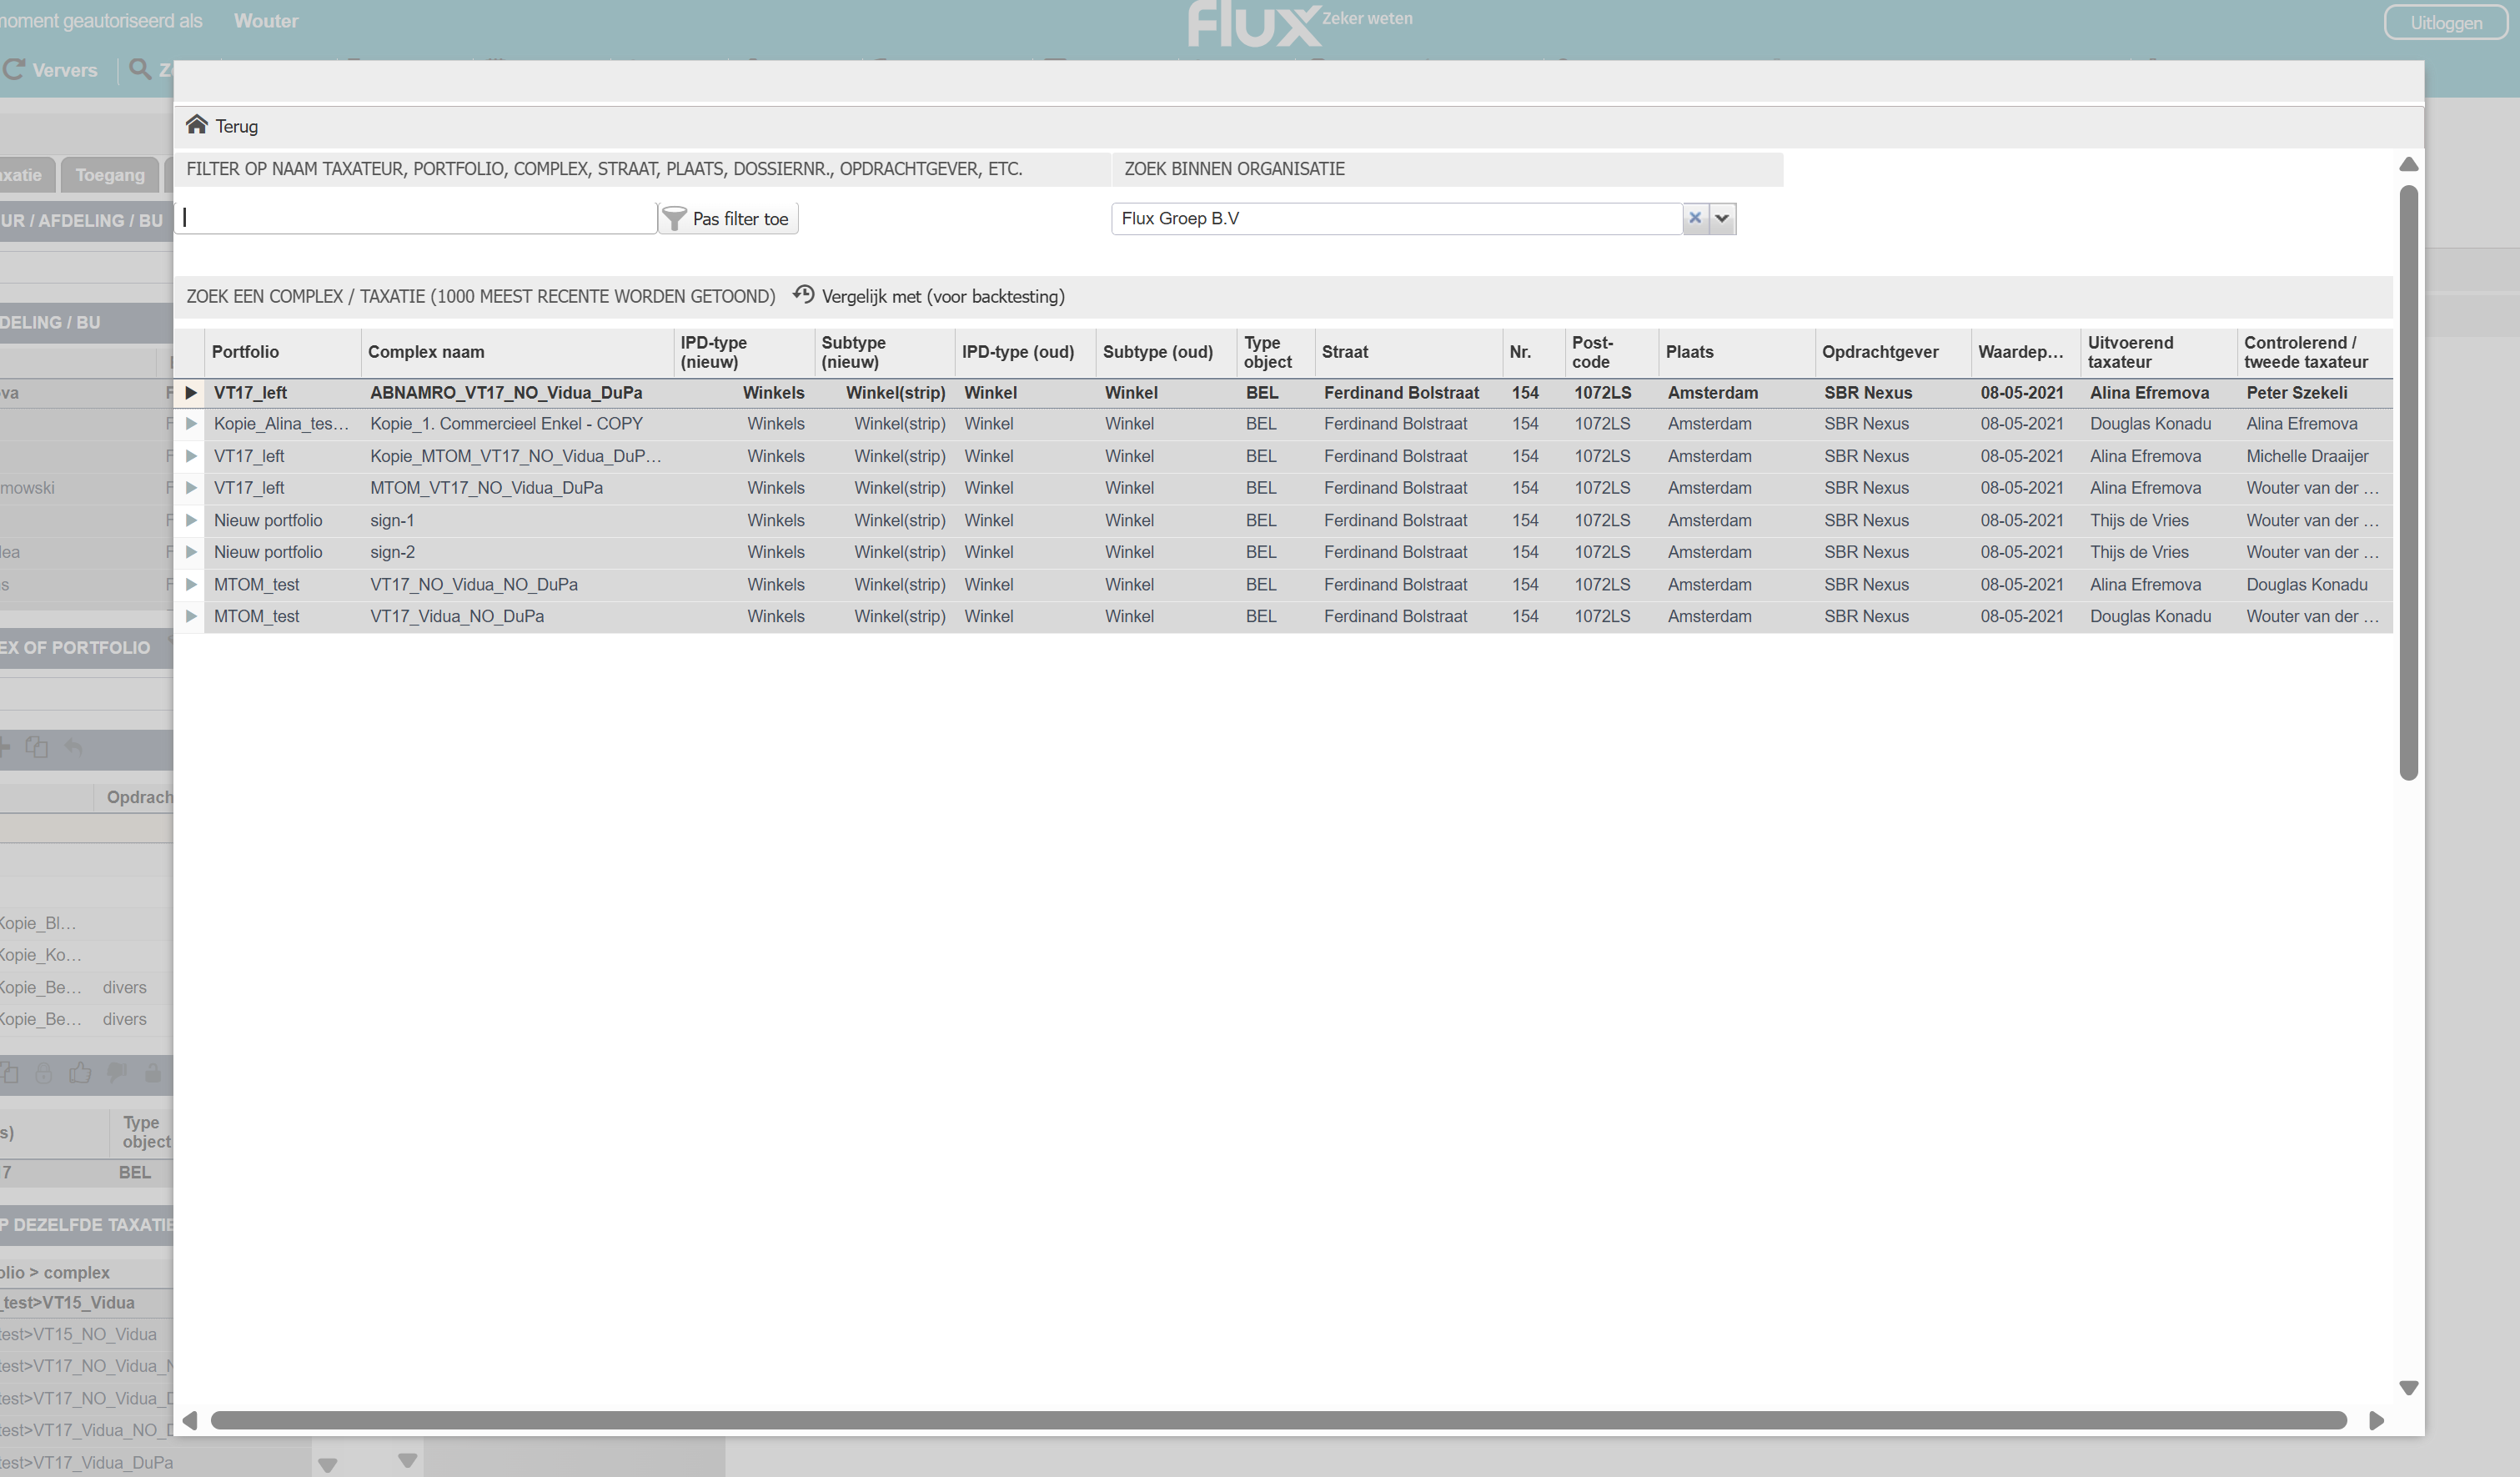Select the 'Michelle Draaijer' cell
The height and width of the screenshot is (1477, 2520).
click(x=2315, y=456)
